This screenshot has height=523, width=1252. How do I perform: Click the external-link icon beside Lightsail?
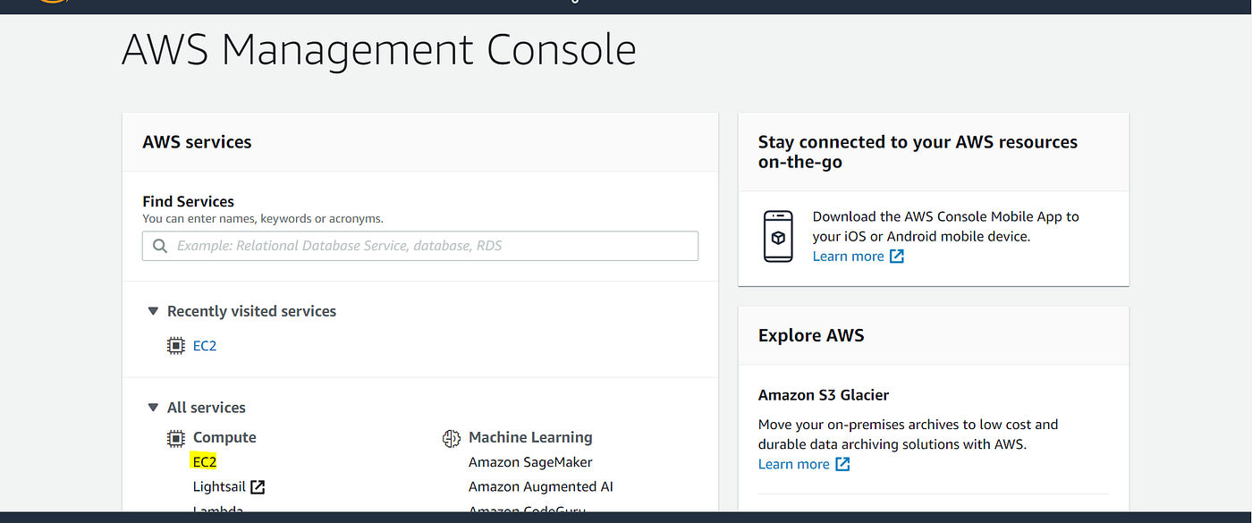pyautogui.click(x=258, y=487)
